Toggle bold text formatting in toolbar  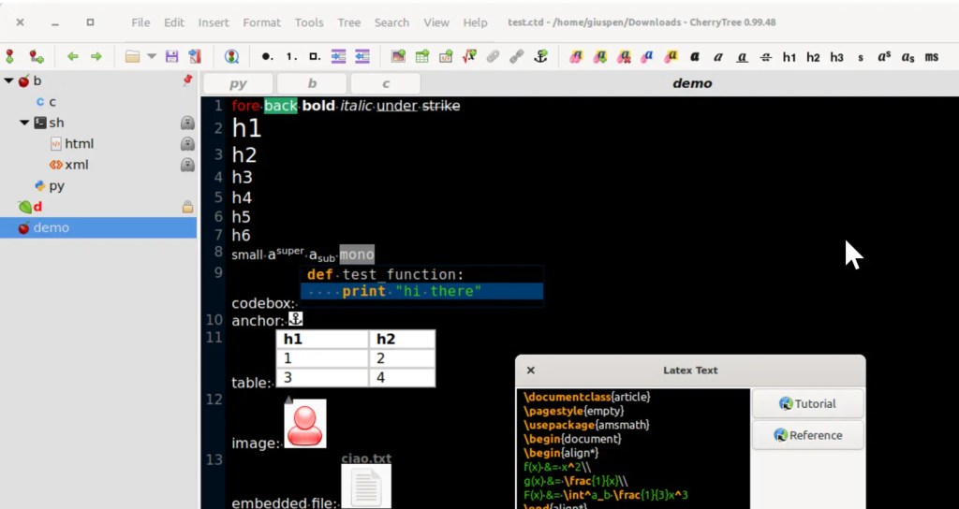click(x=695, y=57)
